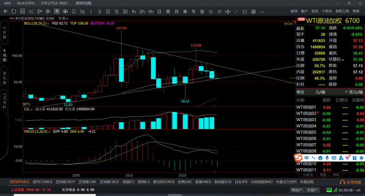Open the 年线 period dropdown

pyautogui.click(x=63, y=18)
